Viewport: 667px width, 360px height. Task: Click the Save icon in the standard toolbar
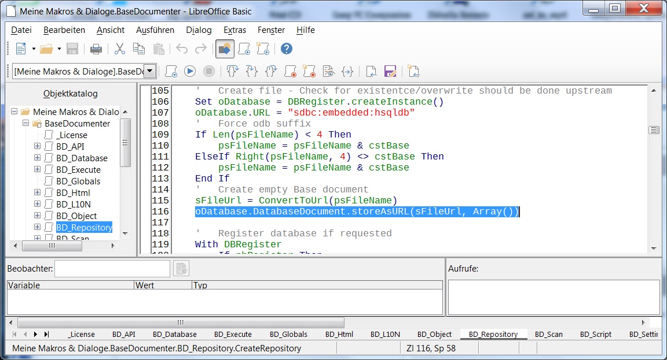click(x=72, y=49)
